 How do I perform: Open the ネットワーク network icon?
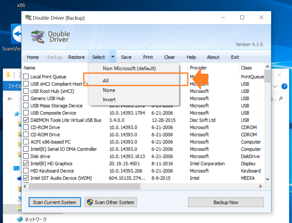click(x=20, y=219)
